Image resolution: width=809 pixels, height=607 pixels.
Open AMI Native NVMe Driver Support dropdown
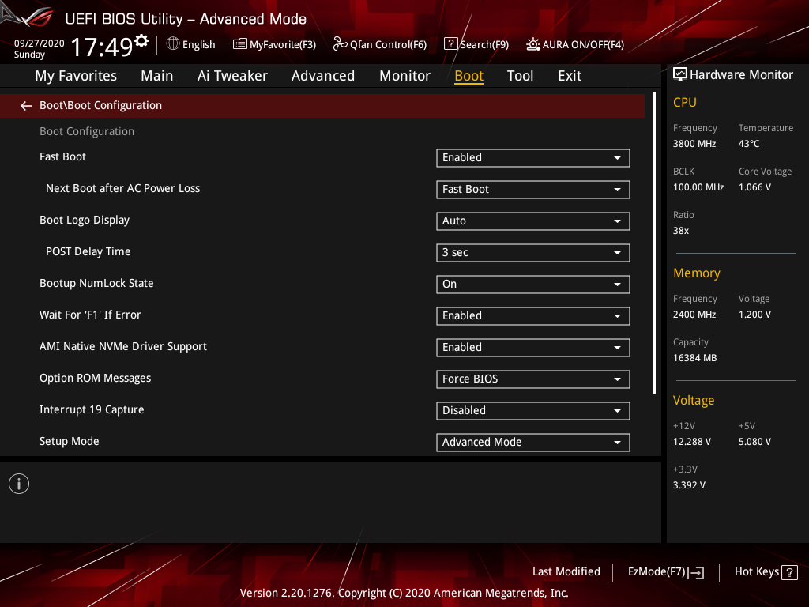[x=533, y=348]
